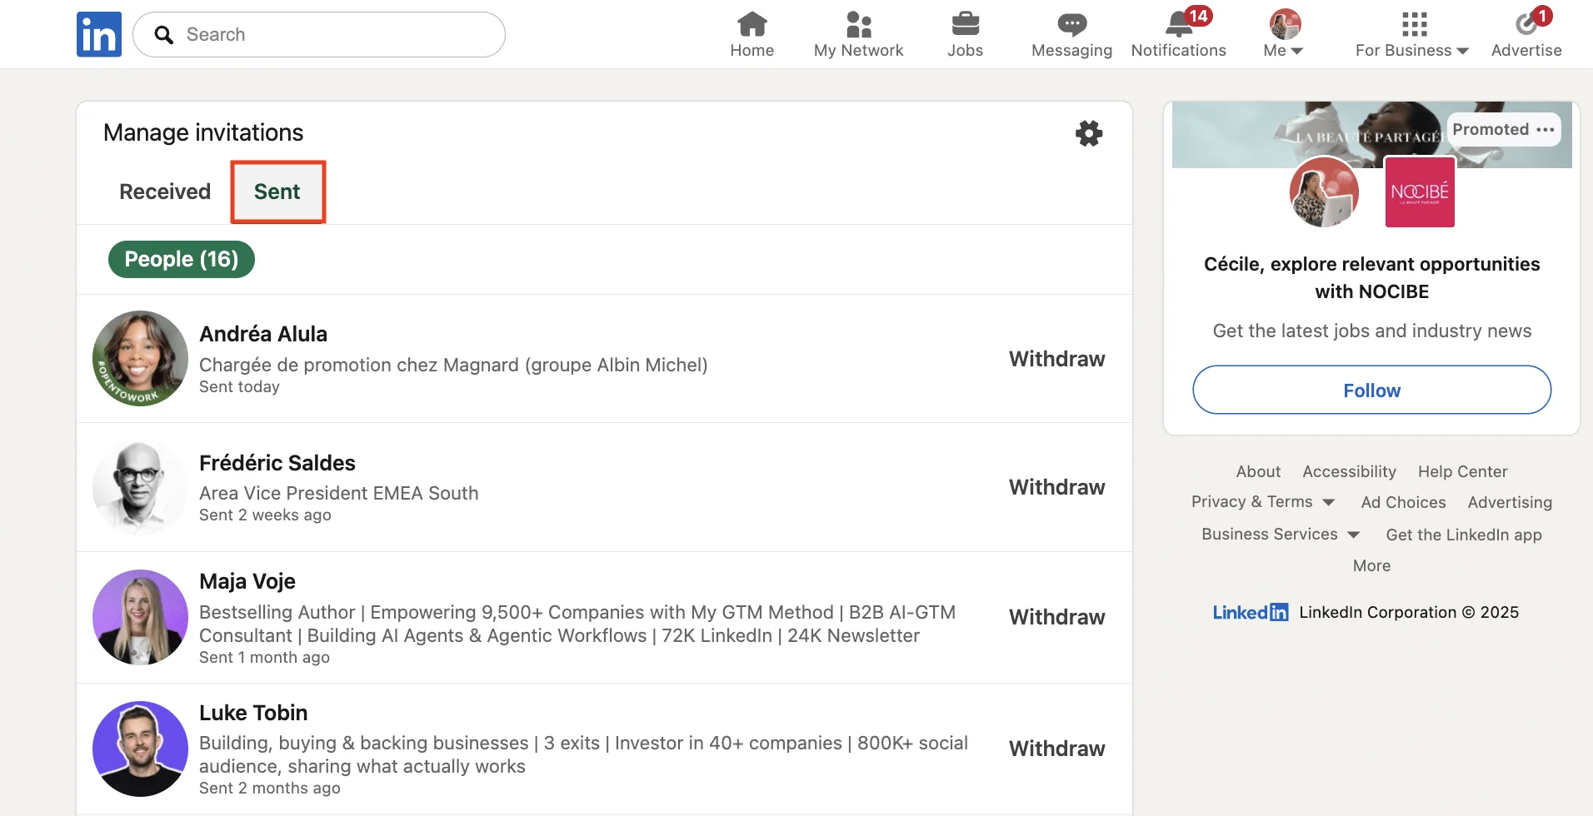Withdraw invitation to Luke Tobin
This screenshot has height=816, width=1593.
tap(1056, 749)
